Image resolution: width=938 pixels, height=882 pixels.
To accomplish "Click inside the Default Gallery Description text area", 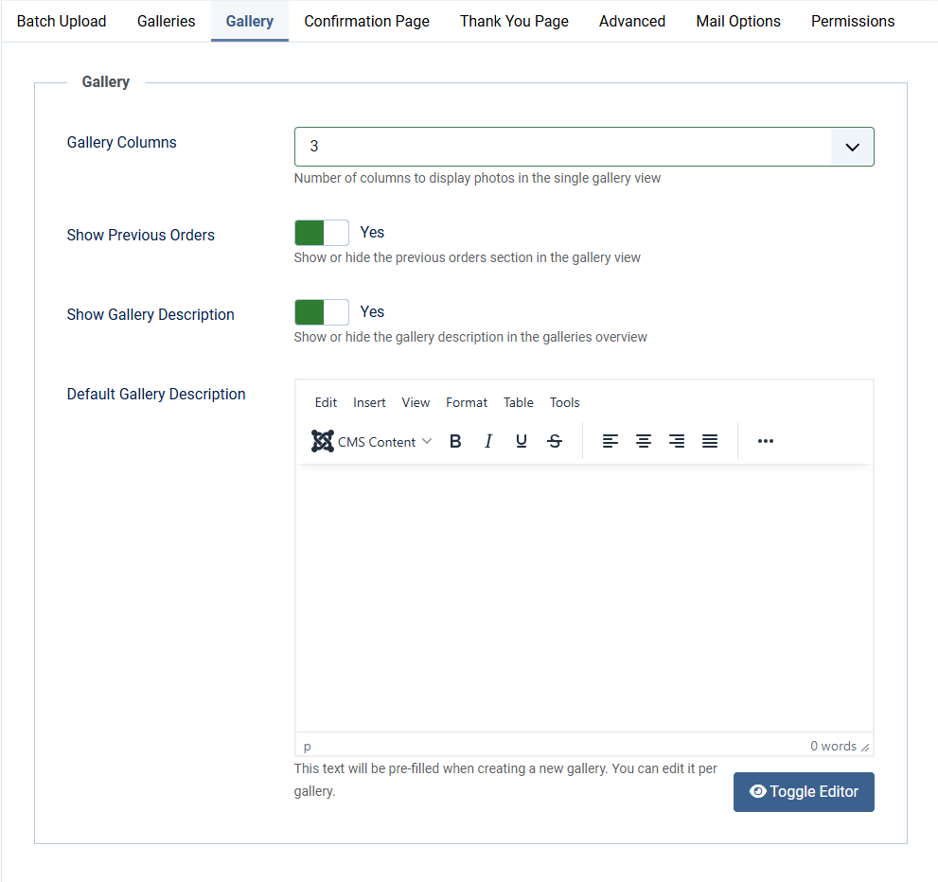I will click(x=584, y=596).
